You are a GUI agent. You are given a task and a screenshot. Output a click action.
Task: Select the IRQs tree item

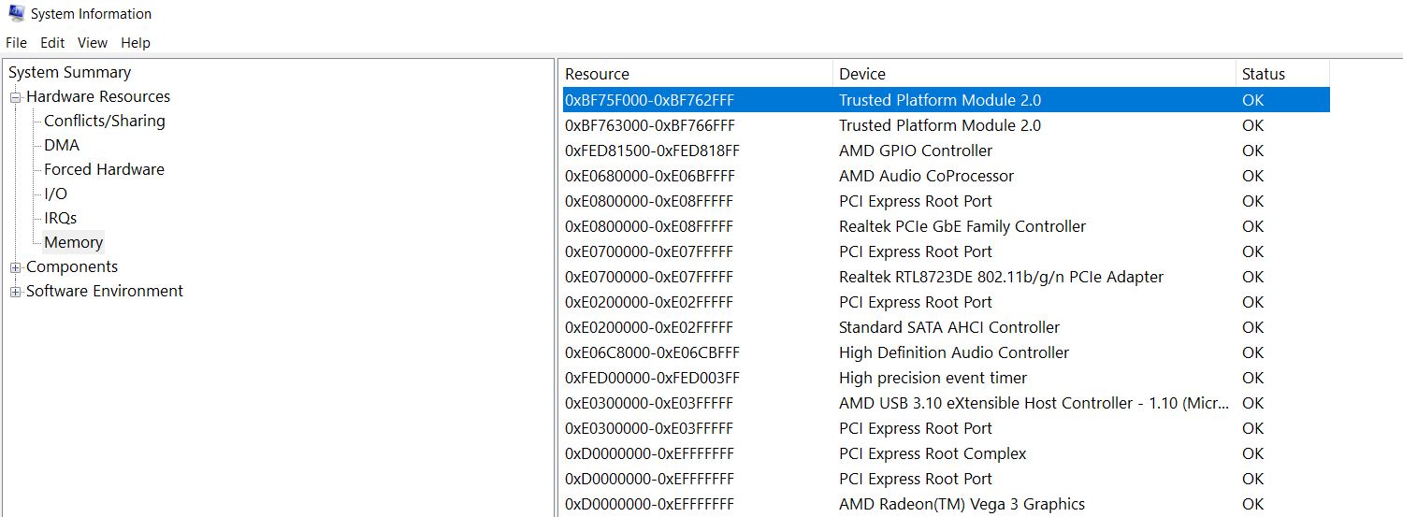tap(60, 219)
